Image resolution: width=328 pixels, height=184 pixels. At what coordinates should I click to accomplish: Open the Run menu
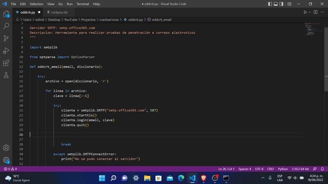70,4
